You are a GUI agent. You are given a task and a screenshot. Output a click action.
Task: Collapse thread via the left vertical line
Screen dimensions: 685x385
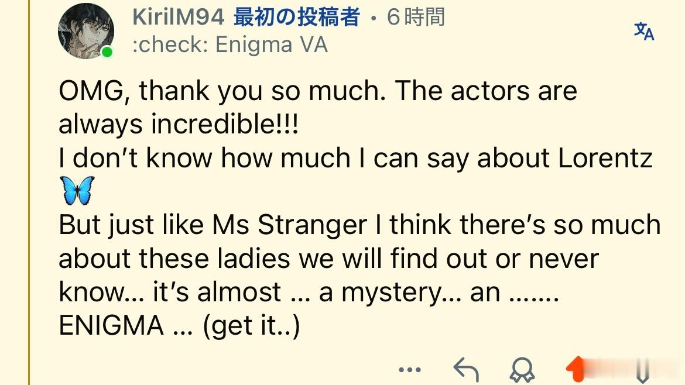coord(29,192)
